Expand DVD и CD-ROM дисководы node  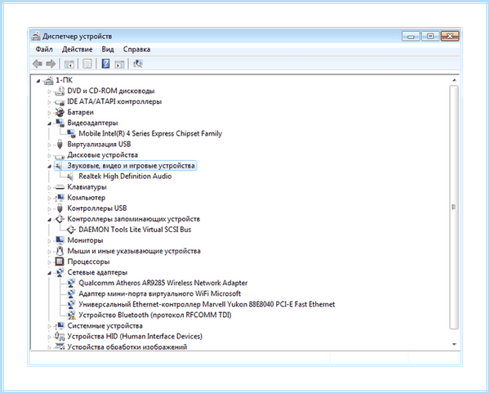pyautogui.click(x=49, y=92)
